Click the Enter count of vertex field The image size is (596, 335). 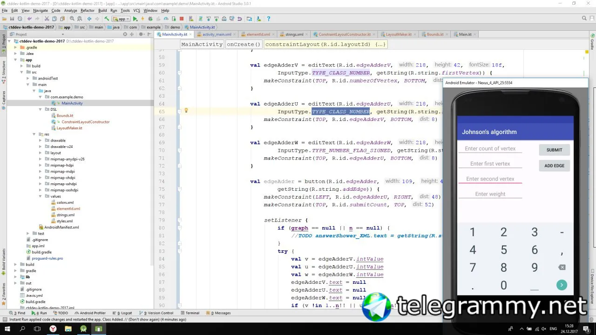(490, 149)
